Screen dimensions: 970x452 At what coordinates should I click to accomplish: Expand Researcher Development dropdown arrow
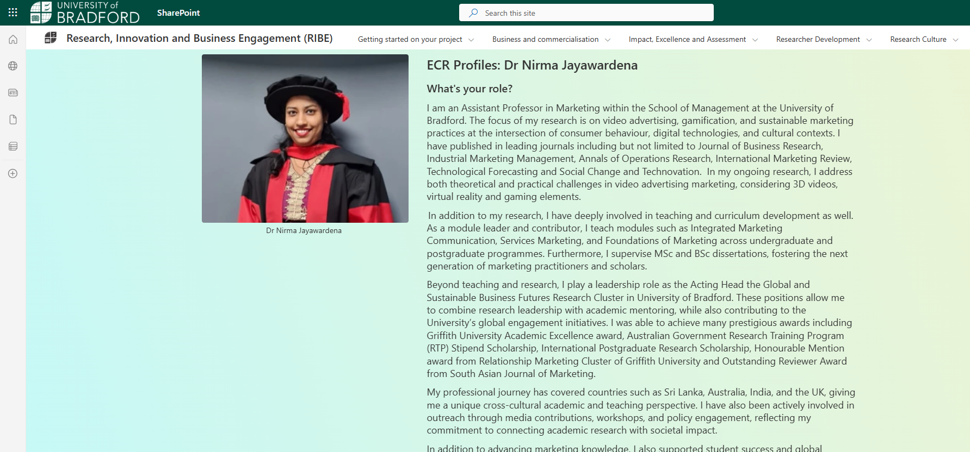tap(869, 40)
